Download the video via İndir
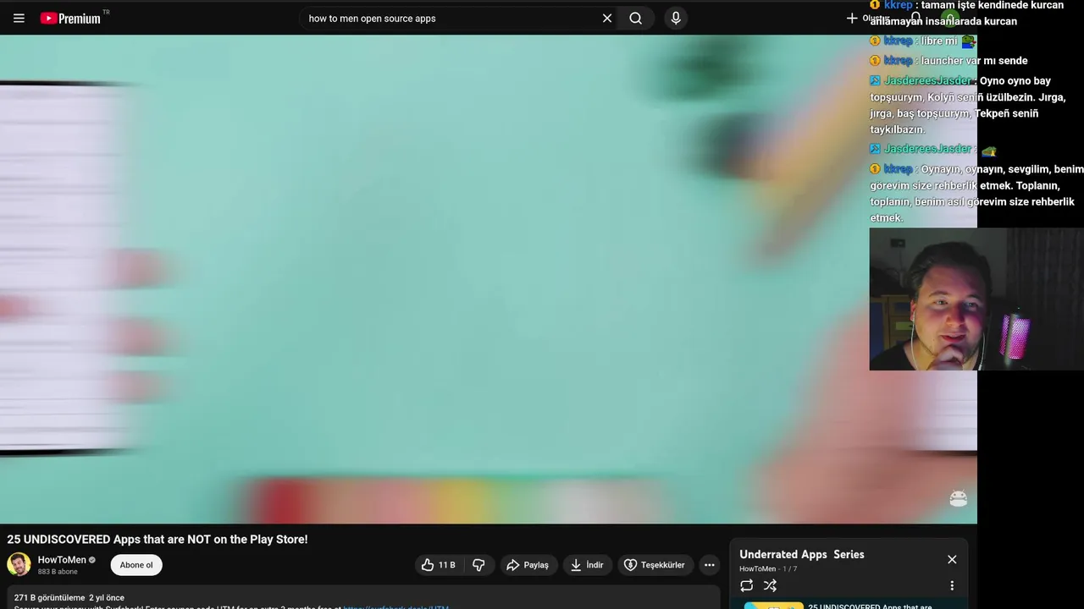1084x609 pixels. pyautogui.click(x=587, y=565)
